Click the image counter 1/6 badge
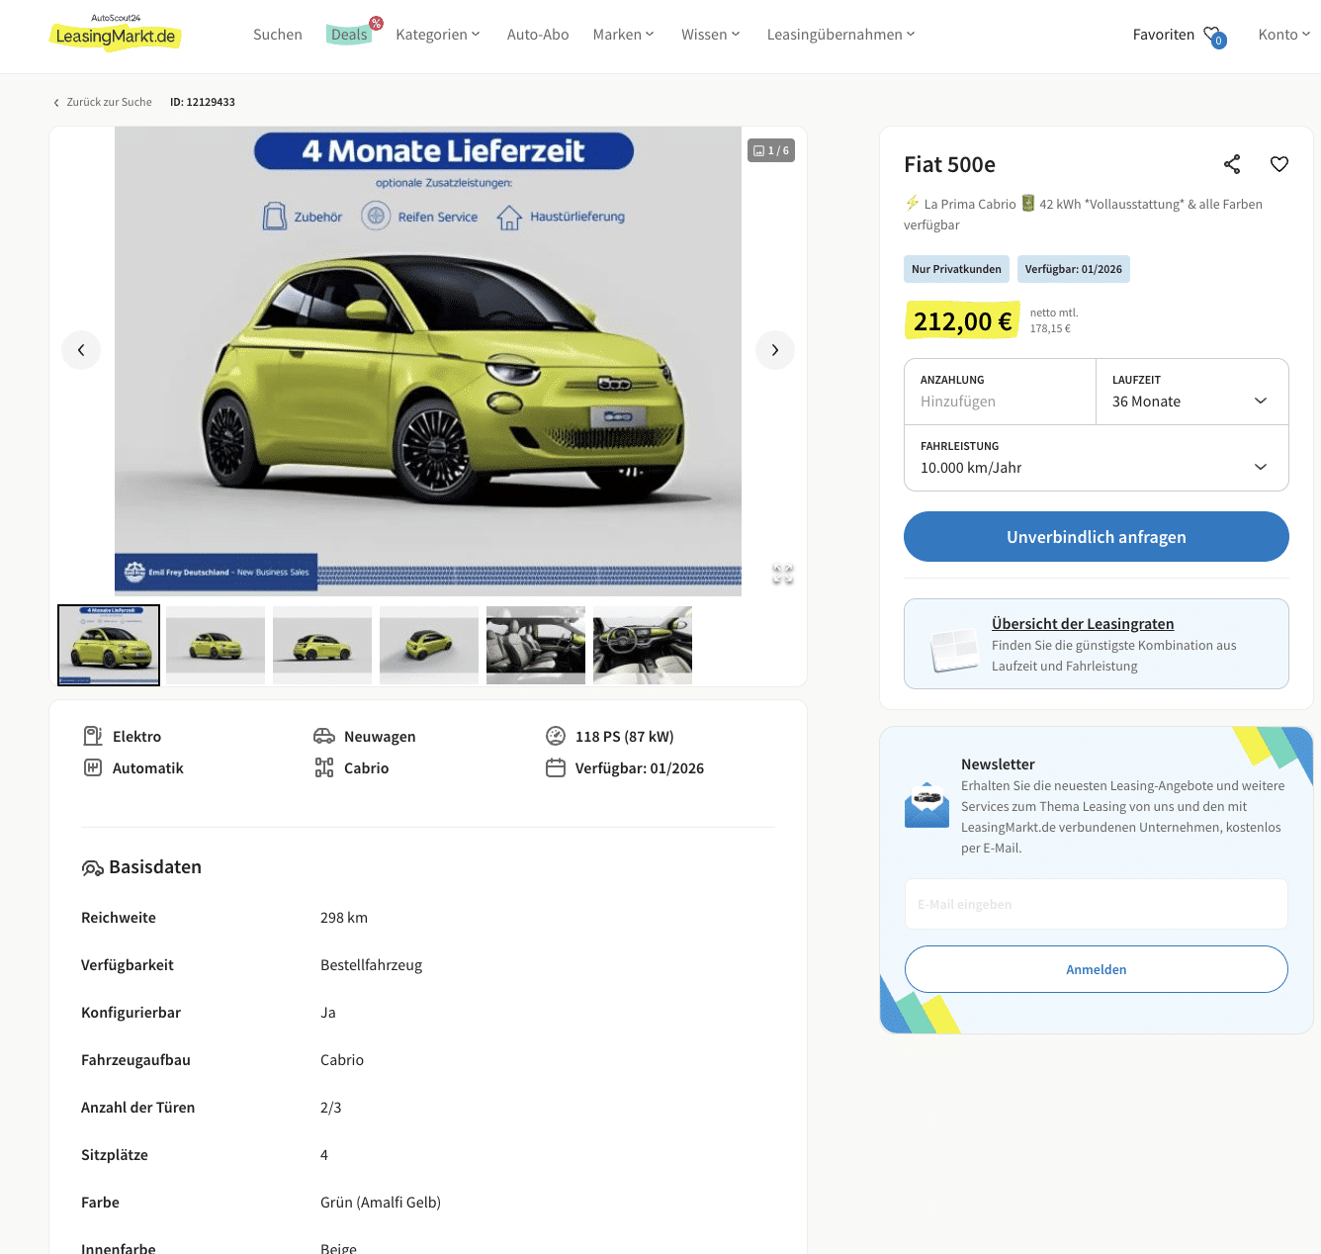 [771, 150]
